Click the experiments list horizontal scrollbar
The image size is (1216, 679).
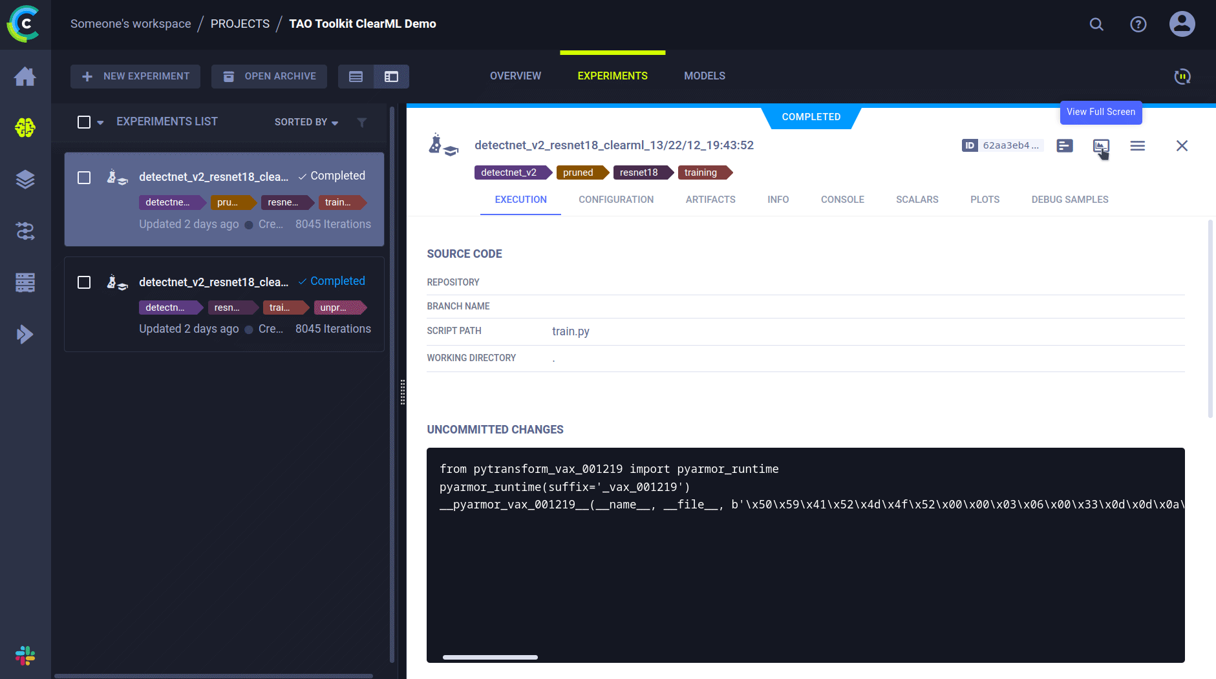tap(213, 676)
